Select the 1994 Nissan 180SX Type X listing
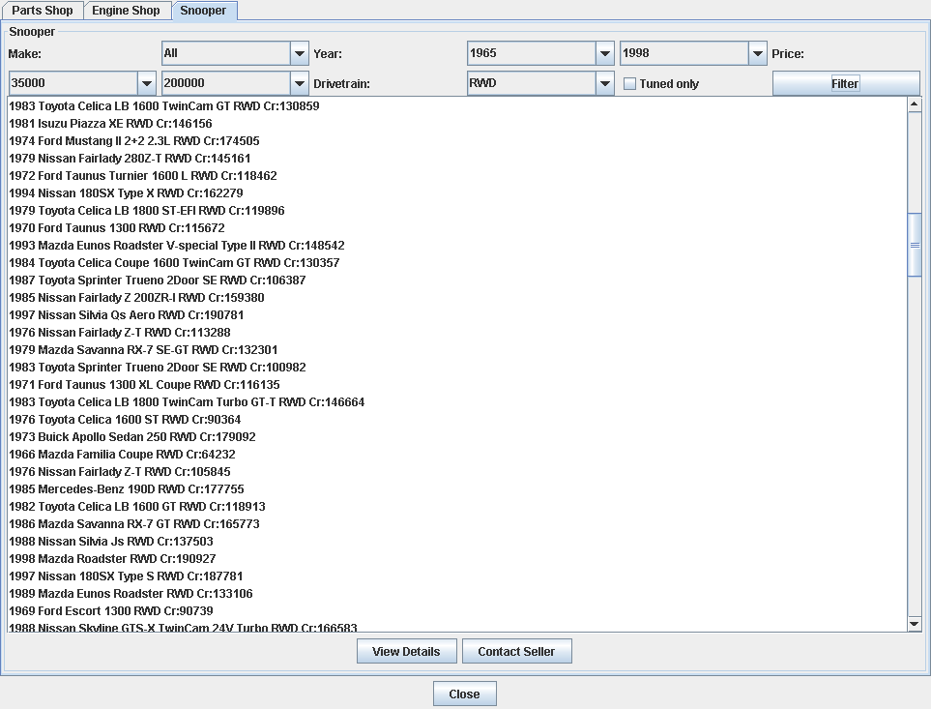The width and height of the screenshot is (931, 709). (x=457, y=193)
